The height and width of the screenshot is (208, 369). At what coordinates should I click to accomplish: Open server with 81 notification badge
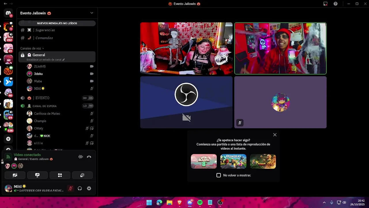pos(8,48)
